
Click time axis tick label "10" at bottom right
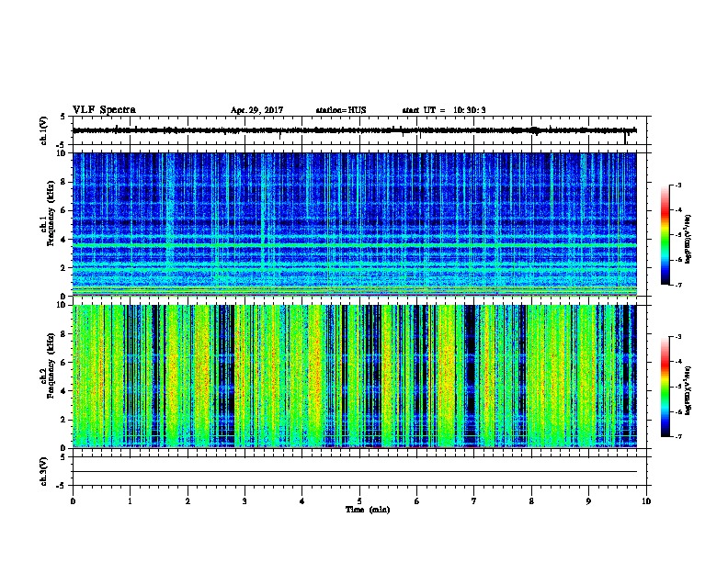click(x=646, y=501)
